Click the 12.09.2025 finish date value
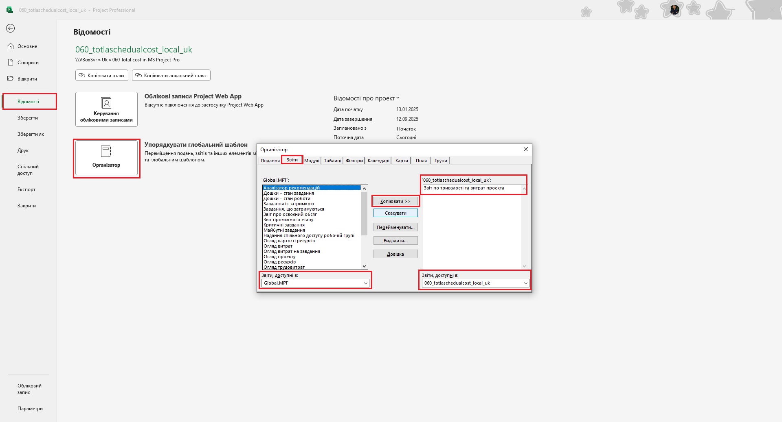Image resolution: width=782 pixels, height=422 pixels. (407, 119)
